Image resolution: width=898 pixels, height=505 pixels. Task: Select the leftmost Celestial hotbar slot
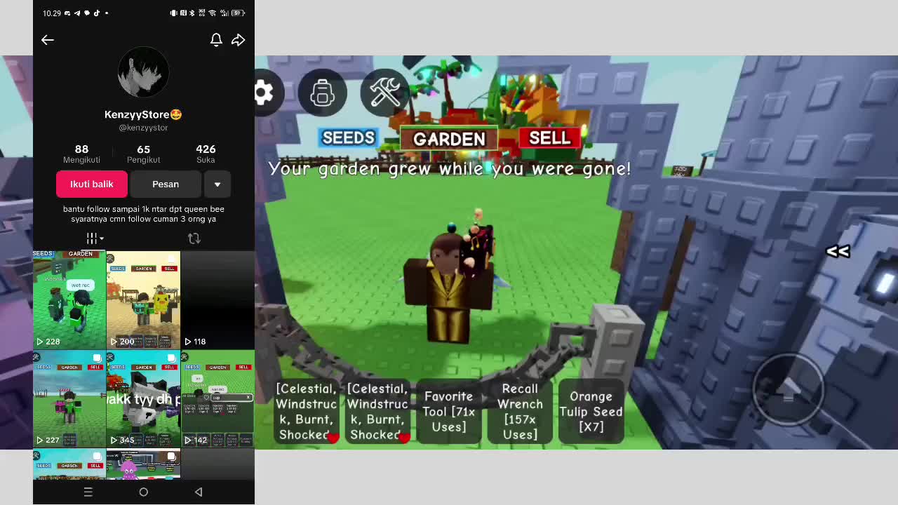click(307, 412)
